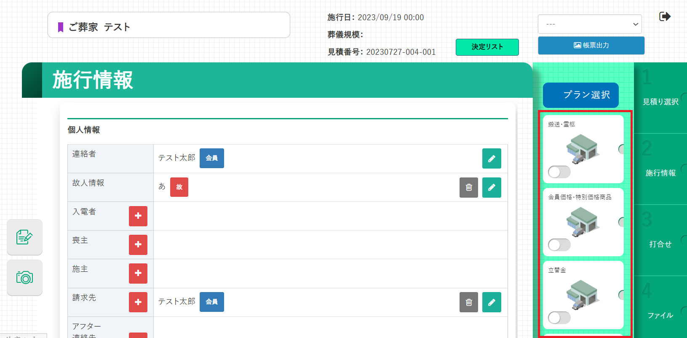Edit the 連絡者 contact with pencil icon
The width and height of the screenshot is (687, 338).
tap(491, 158)
